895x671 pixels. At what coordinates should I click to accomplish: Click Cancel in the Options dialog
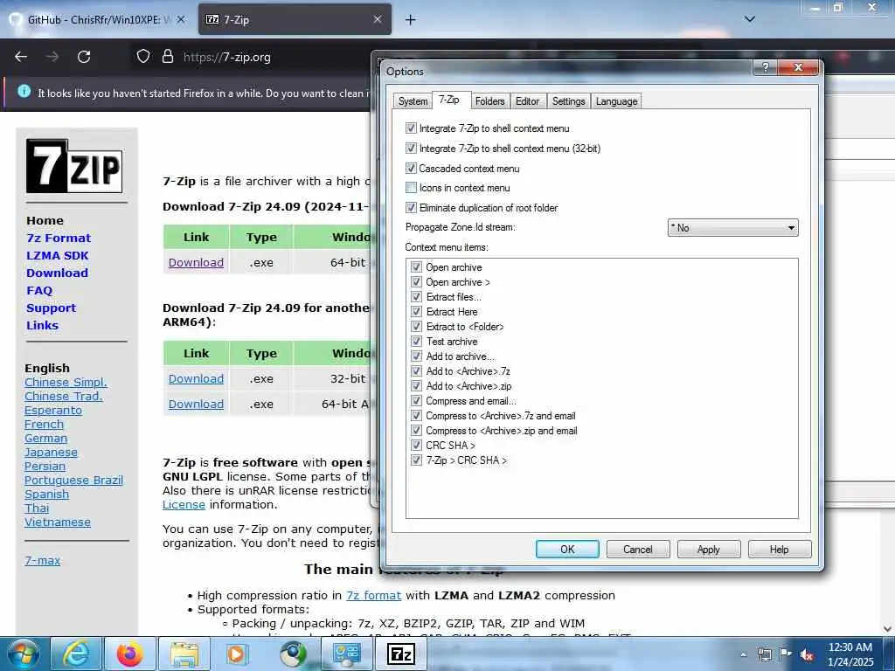(x=637, y=549)
